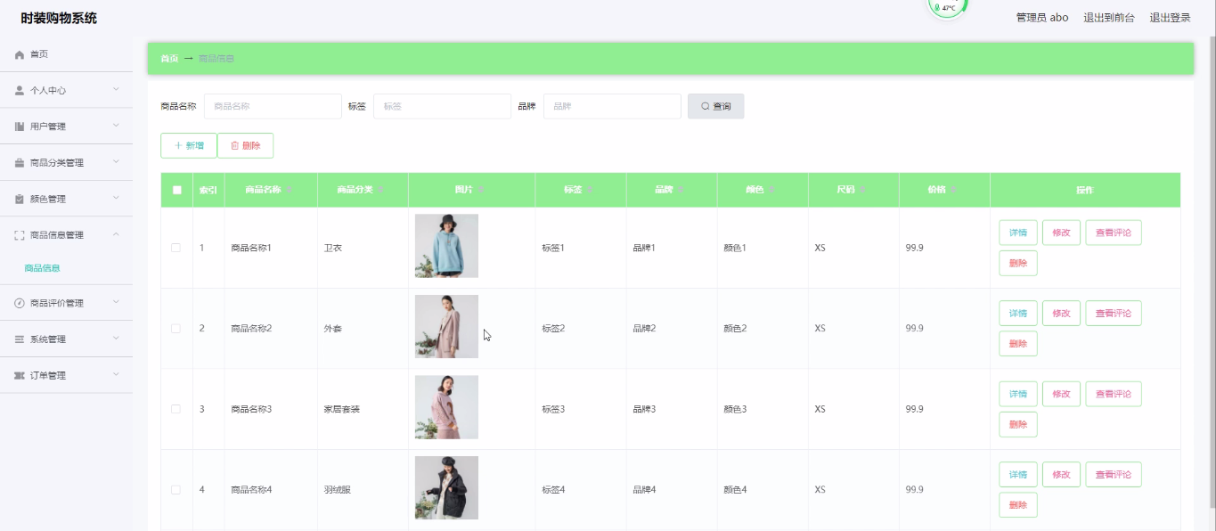1216x531 pixels.
Task: Expand the 订单管理 chevron arrow
Action: (x=116, y=375)
